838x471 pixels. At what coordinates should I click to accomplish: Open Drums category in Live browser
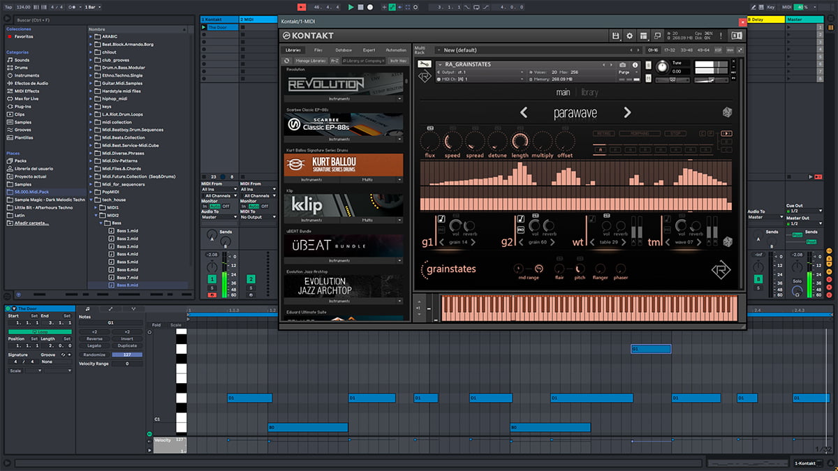point(22,68)
